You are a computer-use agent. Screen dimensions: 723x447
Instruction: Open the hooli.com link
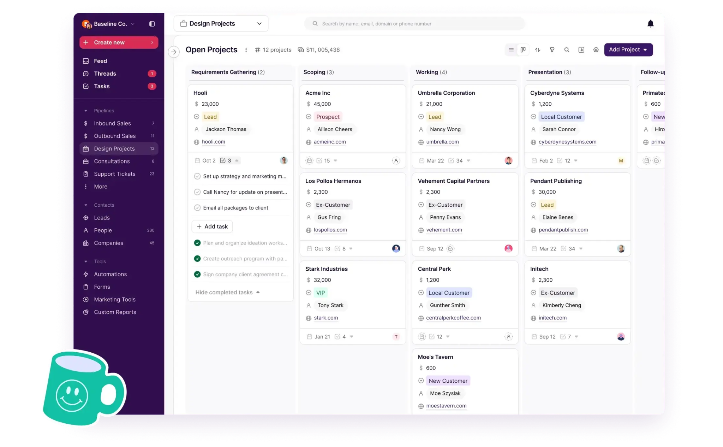(213, 142)
